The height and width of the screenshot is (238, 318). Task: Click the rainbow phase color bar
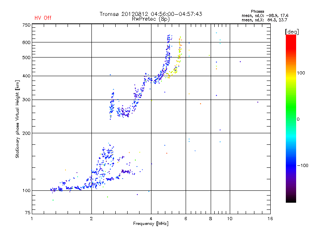click(291, 119)
